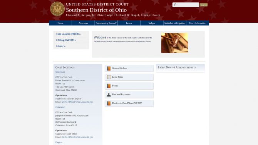Click the Local Rules notebook icon
258x145 pixels.
(109, 77)
